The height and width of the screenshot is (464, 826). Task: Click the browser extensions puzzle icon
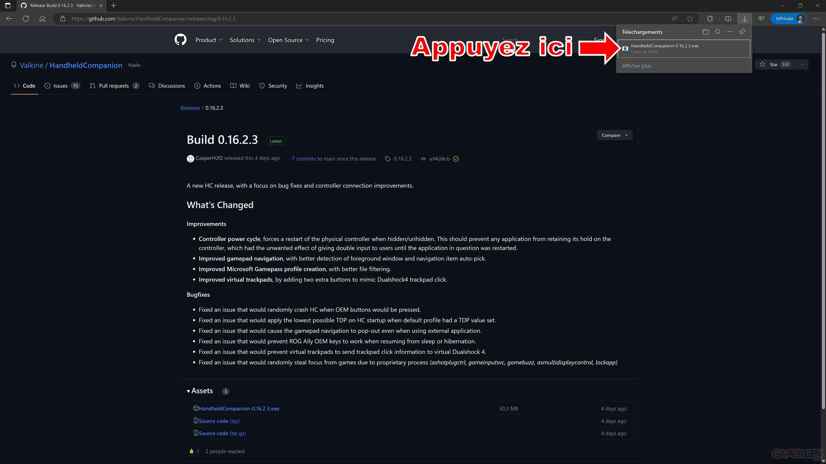point(710,19)
